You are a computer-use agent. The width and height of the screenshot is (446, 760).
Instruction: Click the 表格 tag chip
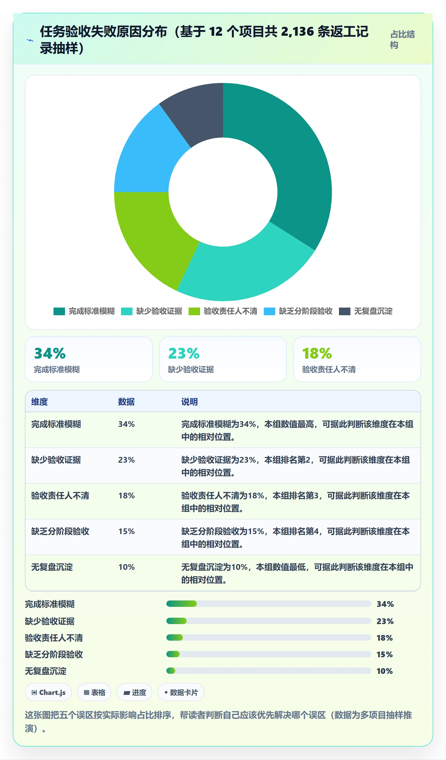pyautogui.click(x=94, y=692)
